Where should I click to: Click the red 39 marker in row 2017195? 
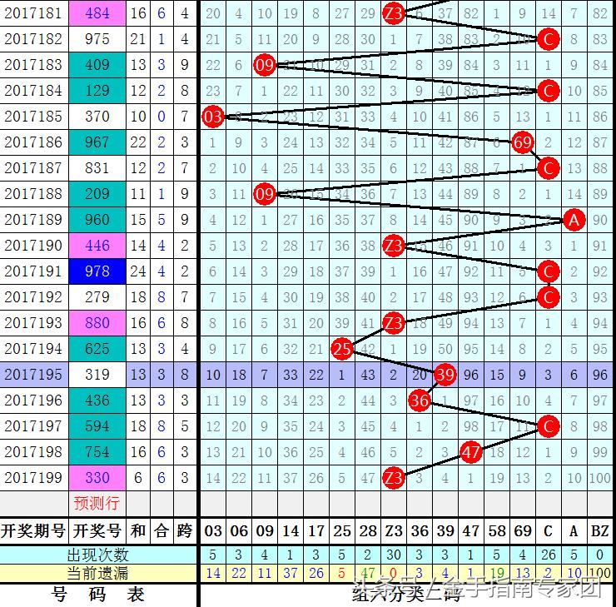[x=445, y=375]
